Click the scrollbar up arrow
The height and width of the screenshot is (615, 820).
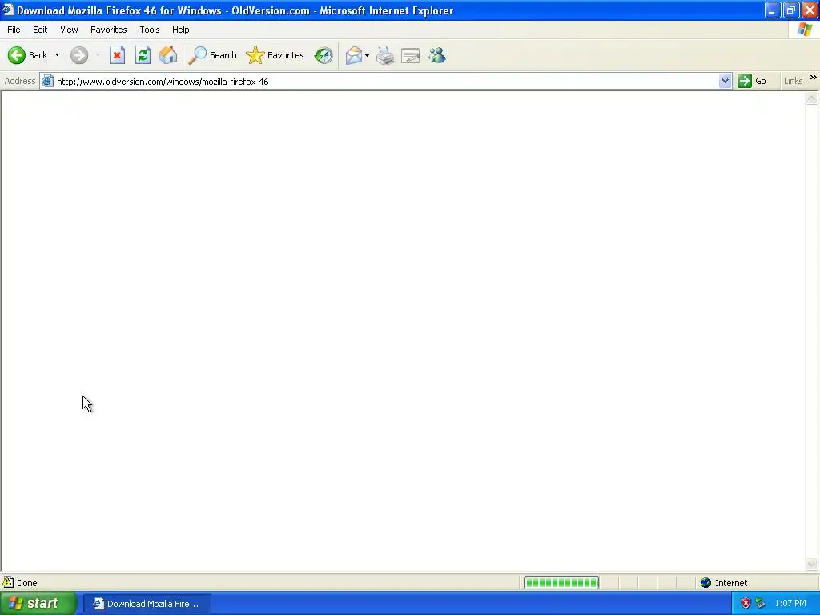812,98
